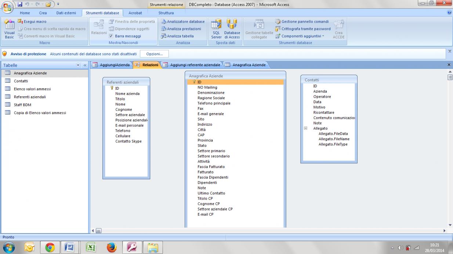
Task: Run a macro with Esegui macro
Action: point(32,22)
